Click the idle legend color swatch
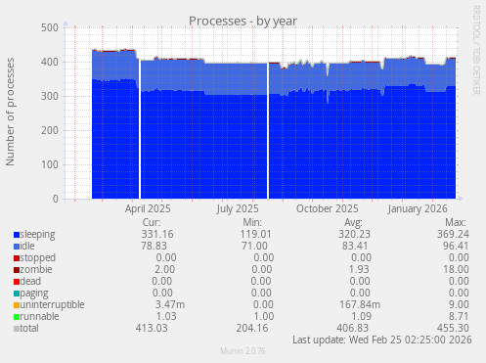The height and width of the screenshot is (363, 486). point(17,247)
